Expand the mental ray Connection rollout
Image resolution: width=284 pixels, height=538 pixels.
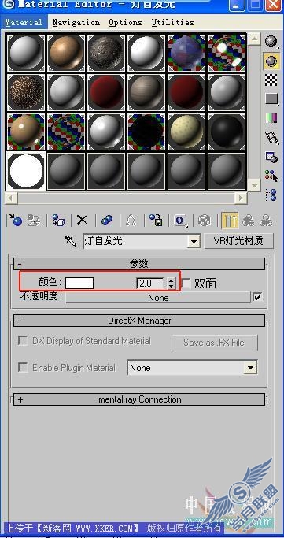click(x=139, y=399)
